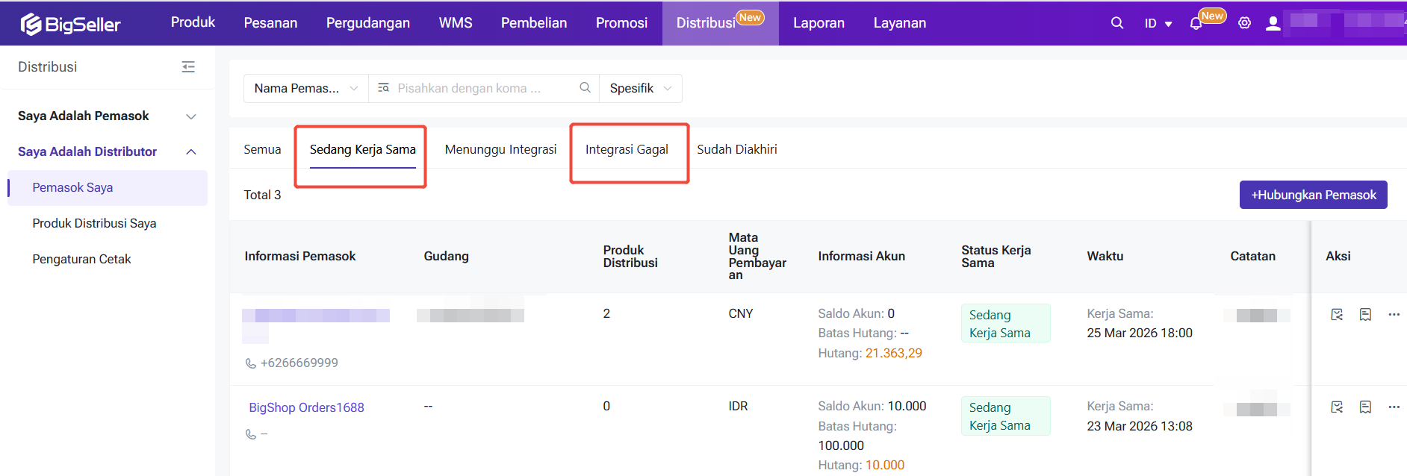Click the user profile avatar icon
This screenshot has width=1407, height=476.
tap(1273, 23)
